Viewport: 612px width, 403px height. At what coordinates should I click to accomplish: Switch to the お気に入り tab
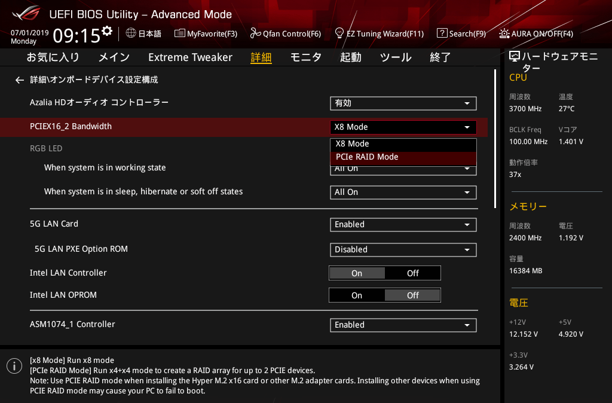point(53,57)
